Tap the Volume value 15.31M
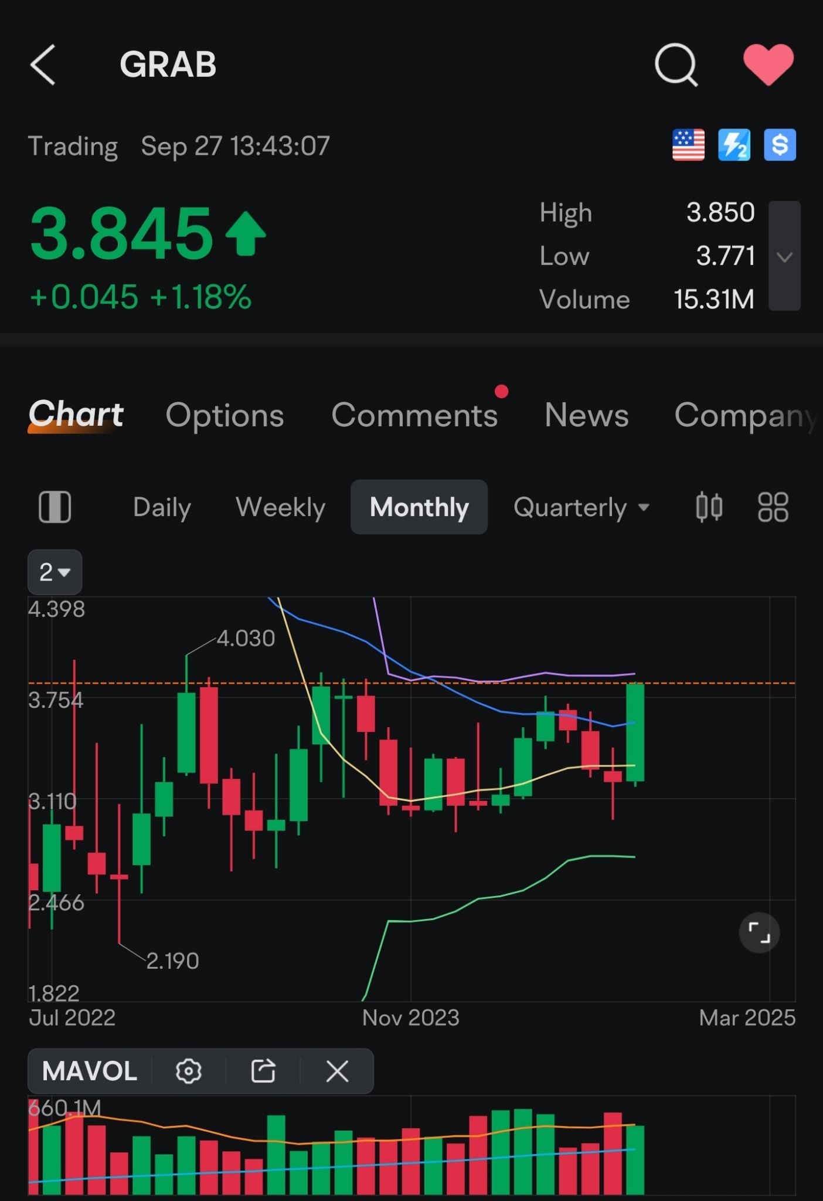 coord(714,300)
